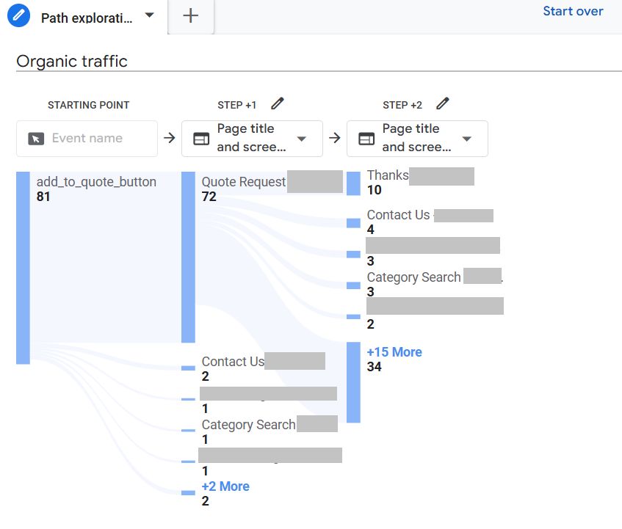Click the blue pencil icon on the Path exploration tab
The width and height of the screenshot is (622, 529).
pyautogui.click(x=18, y=16)
